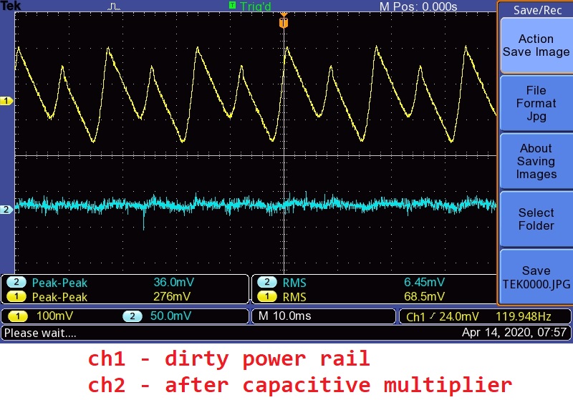
Task: Select channel 2 badge beside RMS
Action: 267,282
